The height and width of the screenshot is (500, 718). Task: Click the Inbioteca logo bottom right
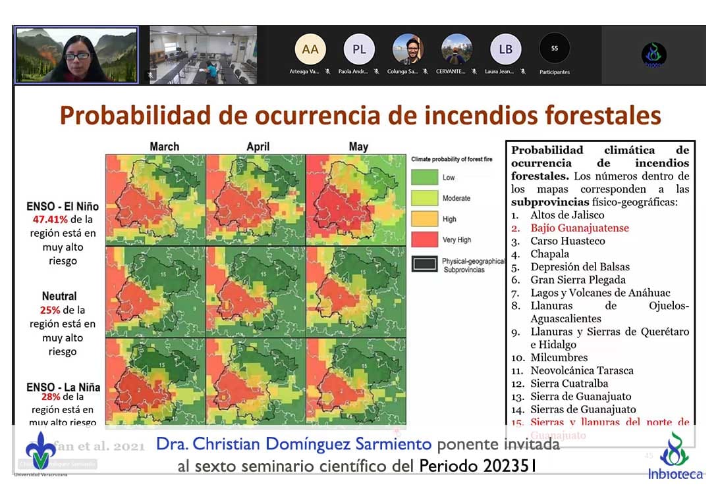click(x=675, y=454)
